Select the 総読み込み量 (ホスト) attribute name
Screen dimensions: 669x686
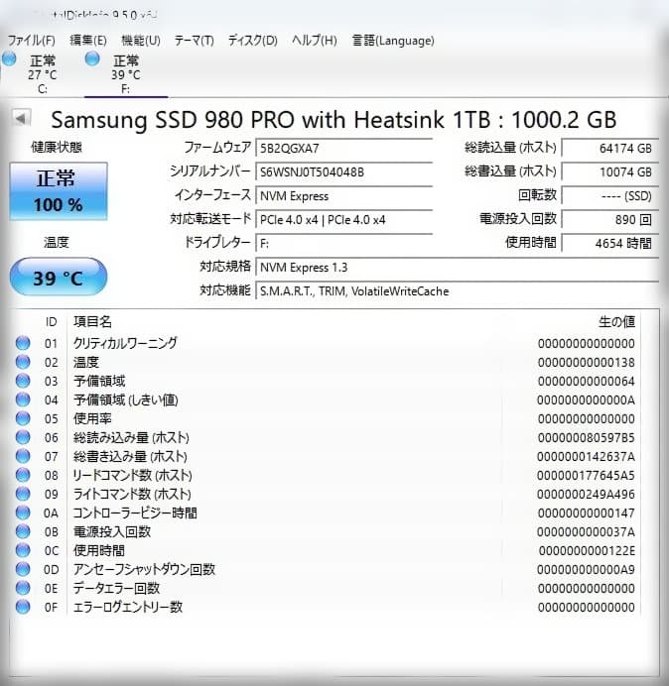coord(131,437)
